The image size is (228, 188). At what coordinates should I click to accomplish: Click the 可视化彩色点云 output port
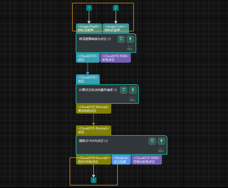146,160
